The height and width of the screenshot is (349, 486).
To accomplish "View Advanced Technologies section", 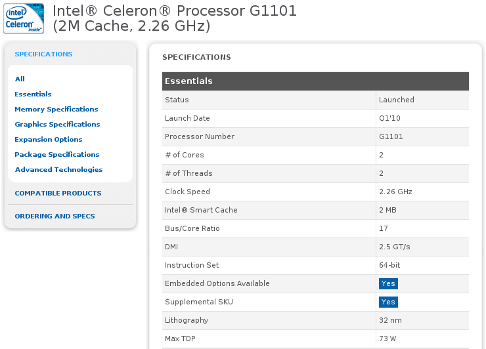I will coord(59,170).
